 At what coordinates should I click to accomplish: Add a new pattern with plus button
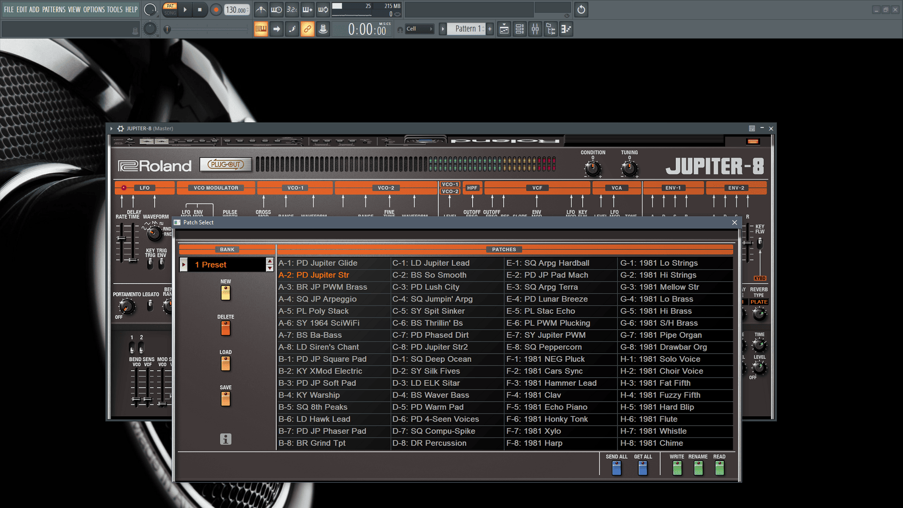tap(490, 29)
